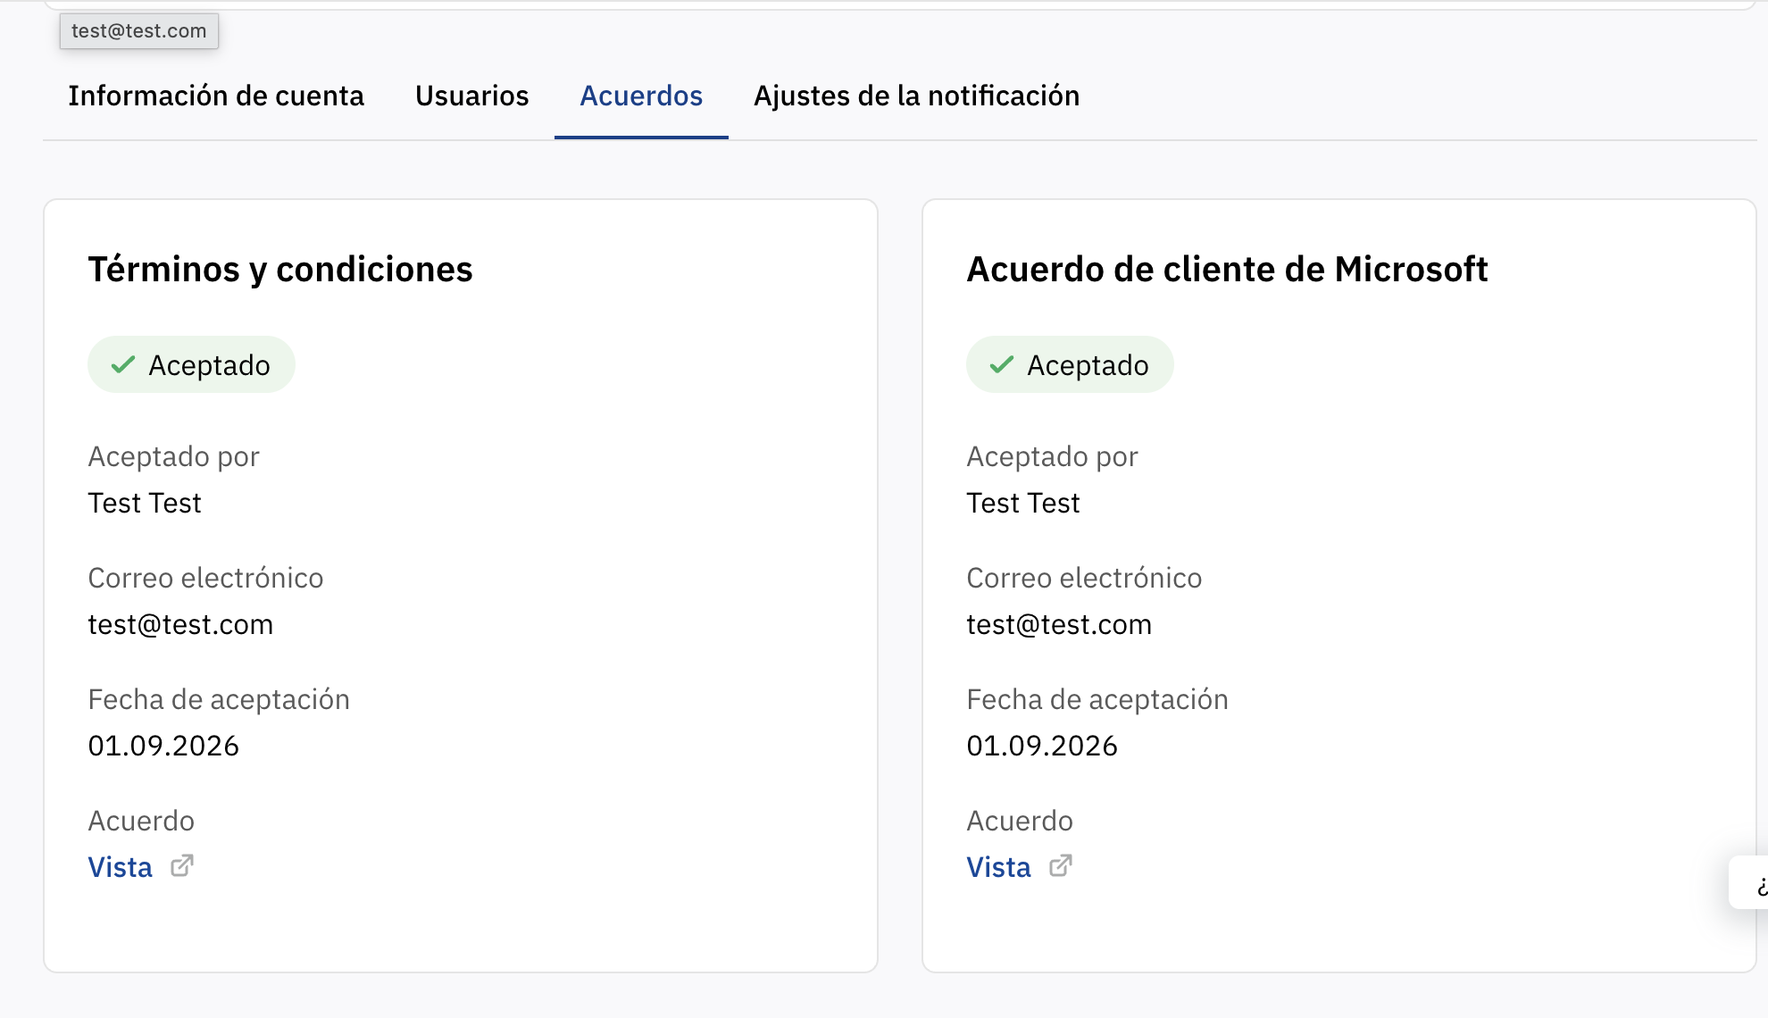Click external-link icon in Microsoft agreement card
Image resolution: width=1768 pixels, height=1018 pixels.
1061,865
